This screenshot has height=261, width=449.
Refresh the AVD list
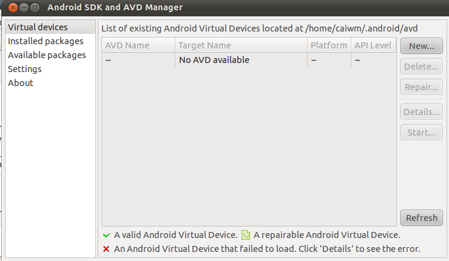coord(422,218)
